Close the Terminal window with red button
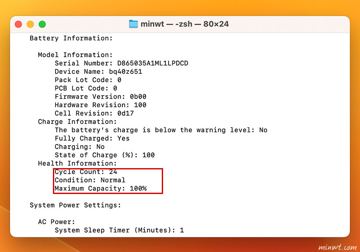Image resolution: width=360 pixels, height=252 pixels. pos(18,24)
